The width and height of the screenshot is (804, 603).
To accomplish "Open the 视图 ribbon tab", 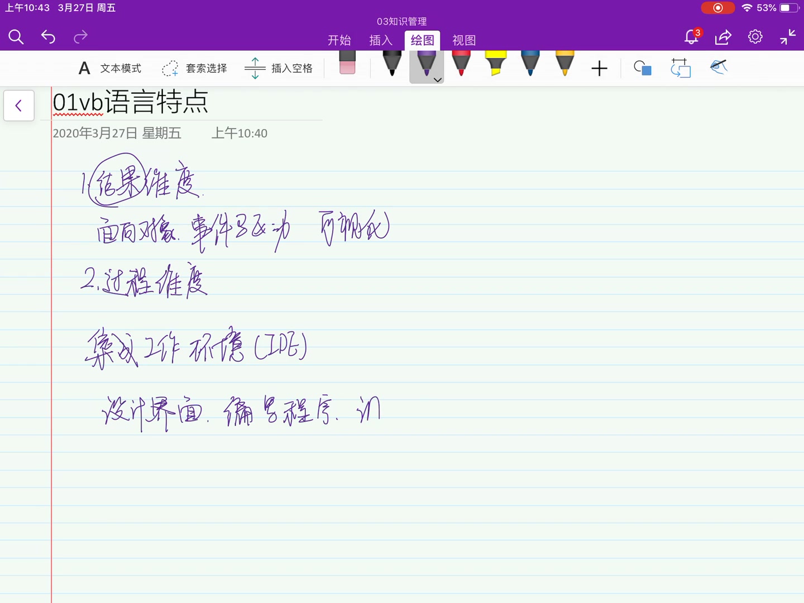I will pos(464,40).
